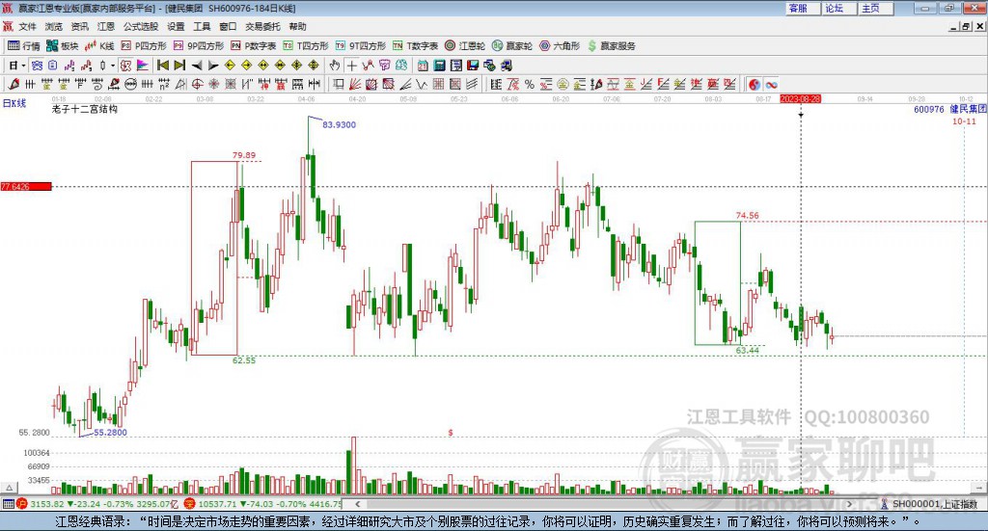Click the 83.9300 high price label
The image size is (988, 531).
(x=339, y=124)
